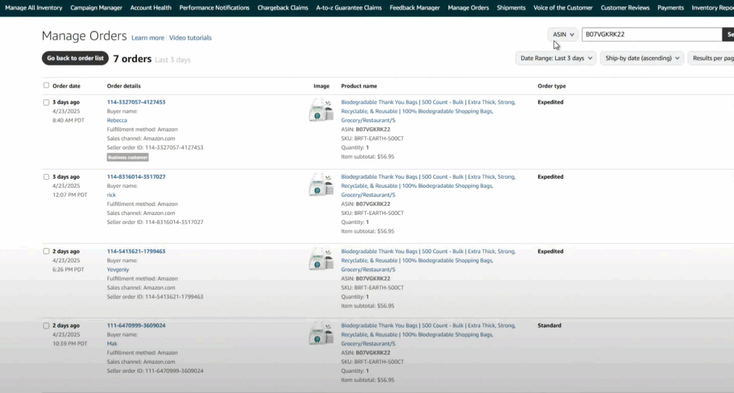Click the search field containing B07VGKRK22

click(651, 34)
